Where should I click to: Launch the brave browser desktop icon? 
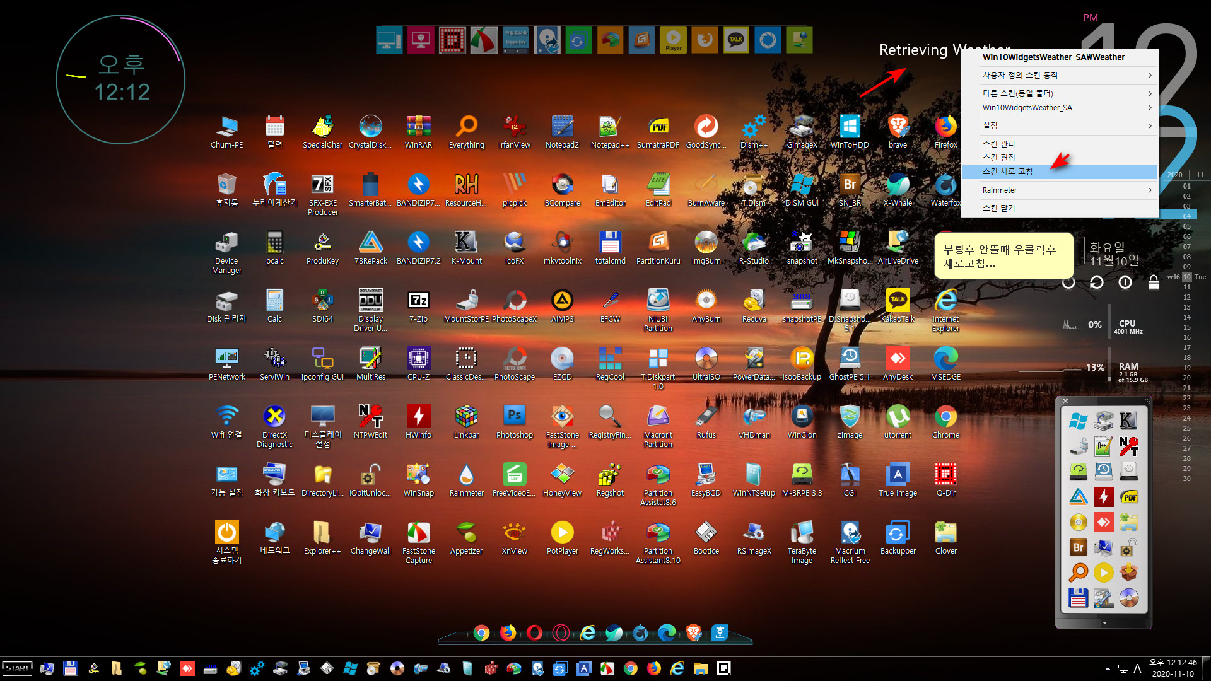898,132
